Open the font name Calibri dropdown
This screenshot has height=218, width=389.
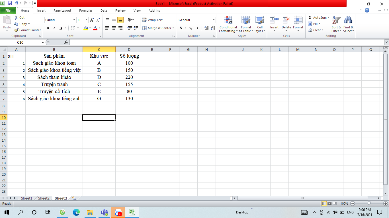pyautogui.click(x=74, y=20)
